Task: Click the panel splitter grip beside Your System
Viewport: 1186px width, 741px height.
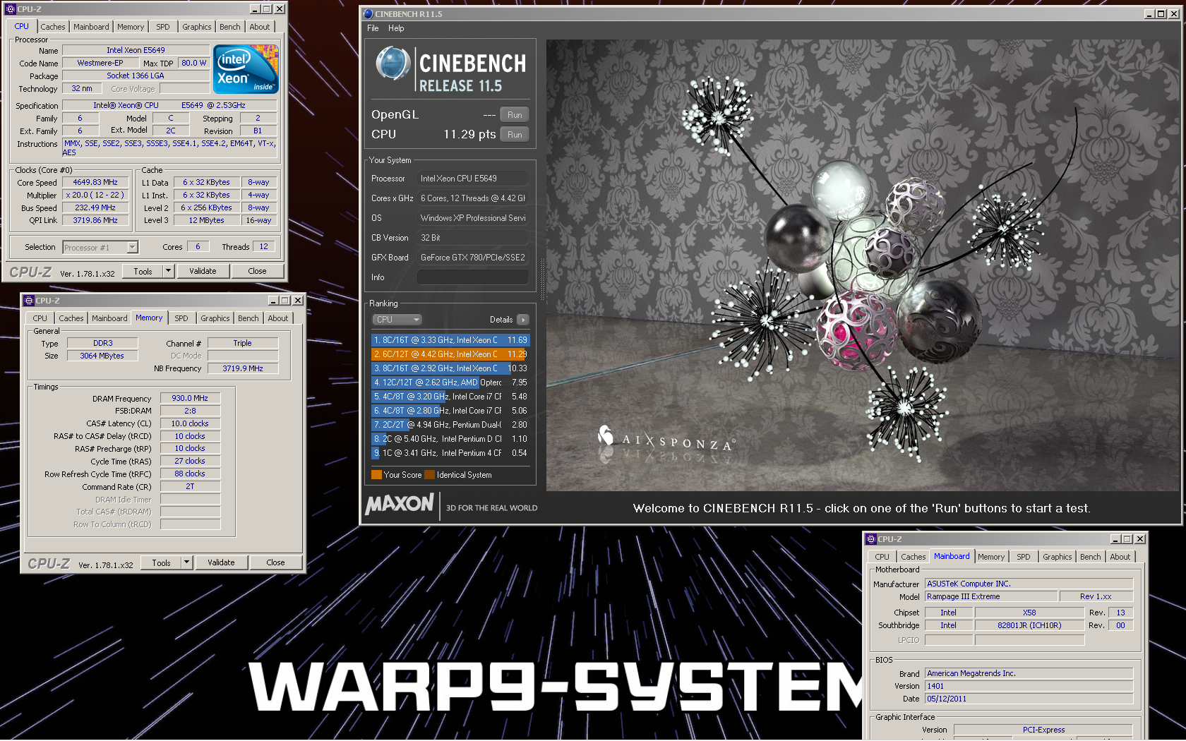Action: click(x=542, y=279)
